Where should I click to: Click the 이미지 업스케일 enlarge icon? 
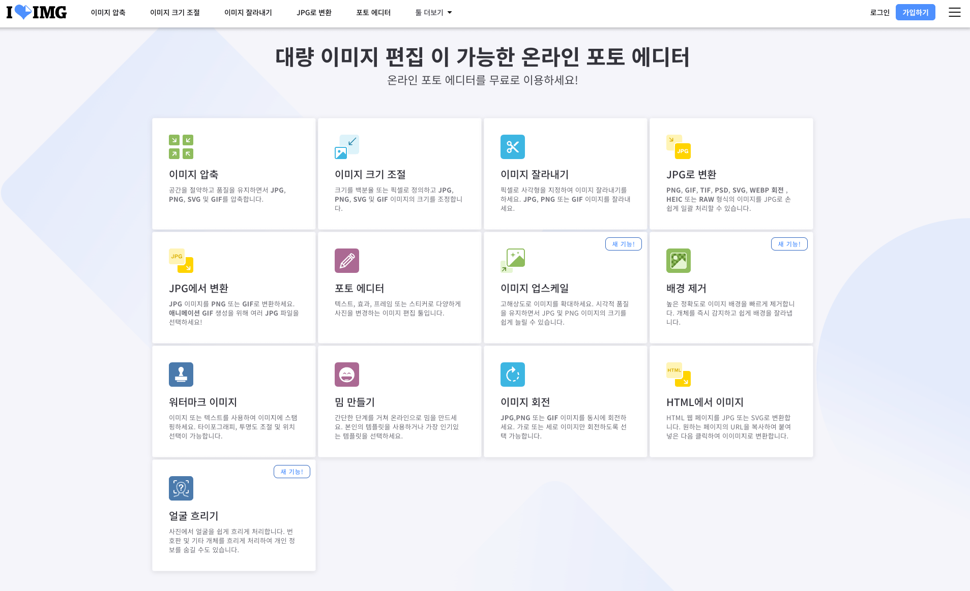click(x=513, y=260)
